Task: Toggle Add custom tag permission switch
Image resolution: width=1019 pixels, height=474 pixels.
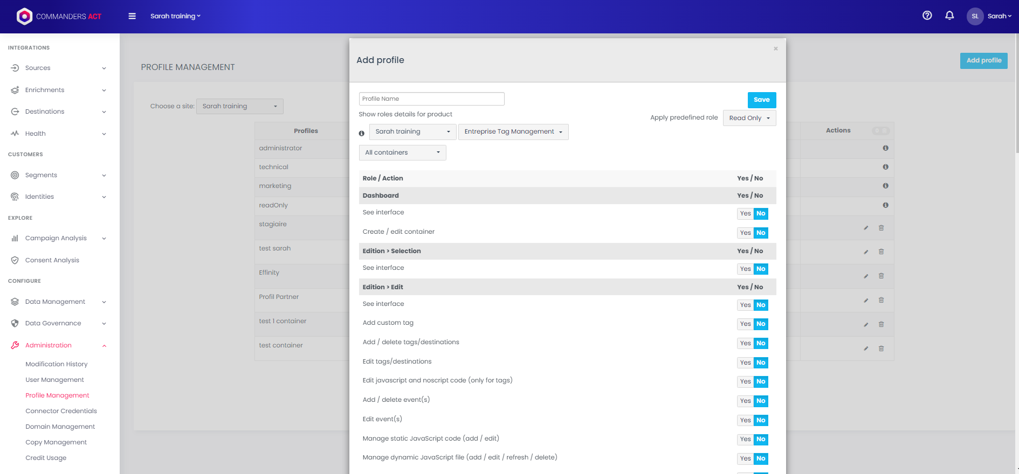Action: click(x=752, y=324)
